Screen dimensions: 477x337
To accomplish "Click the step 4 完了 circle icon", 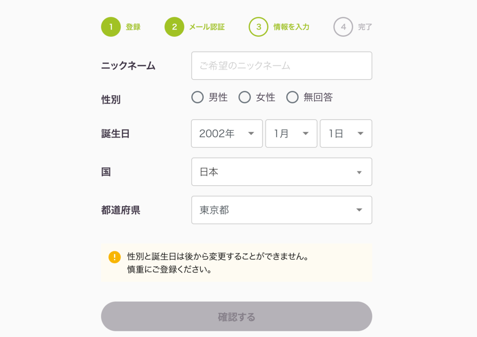I will [343, 27].
